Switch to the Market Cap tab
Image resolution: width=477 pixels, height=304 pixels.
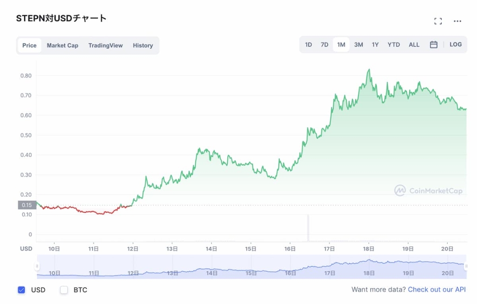(x=62, y=46)
